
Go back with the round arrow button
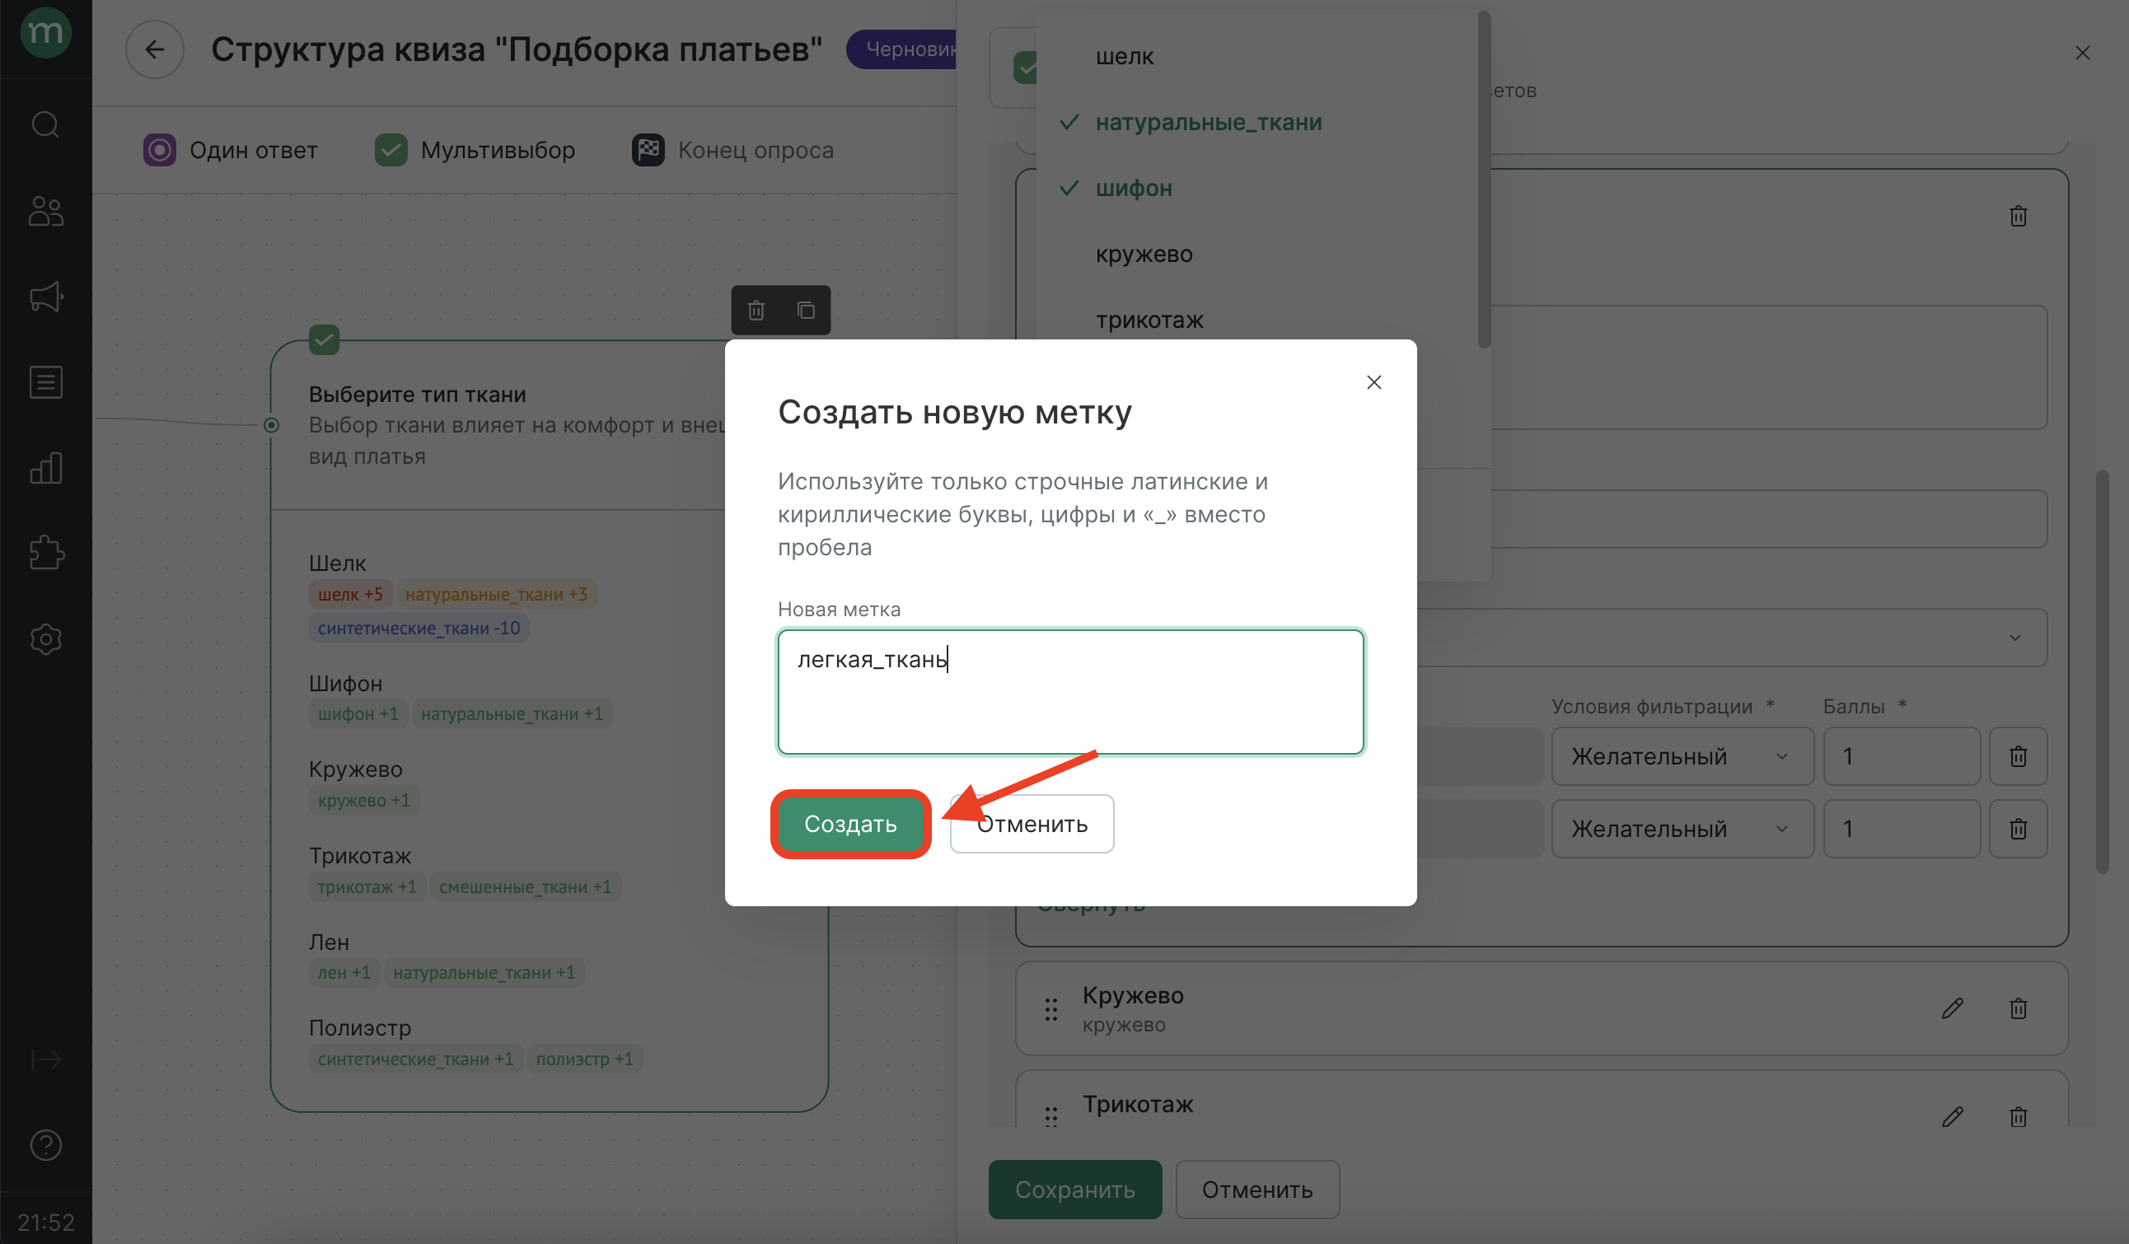(x=155, y=49)
